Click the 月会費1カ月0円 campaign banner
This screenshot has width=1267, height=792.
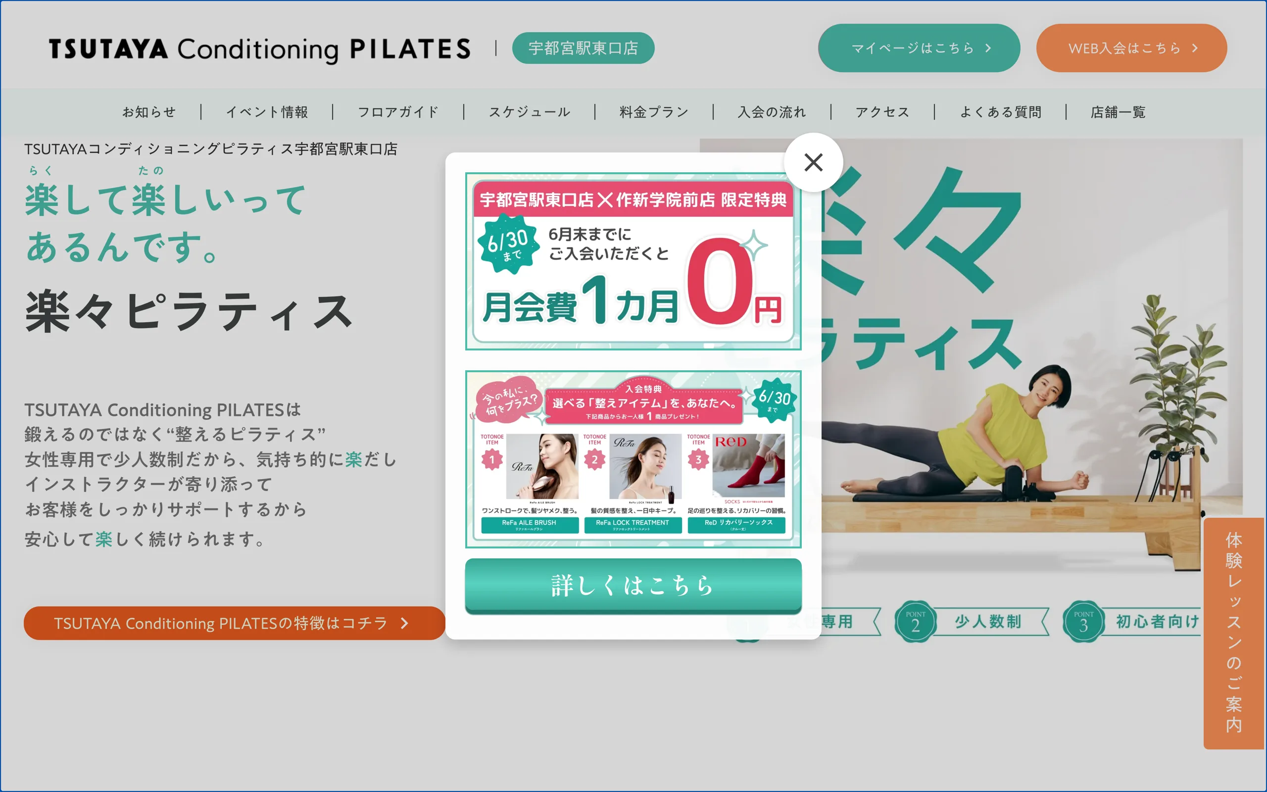(x=633, y=261)
